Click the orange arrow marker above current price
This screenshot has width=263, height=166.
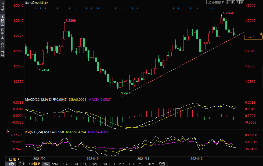pyautogui.click(x=261, y=33)
